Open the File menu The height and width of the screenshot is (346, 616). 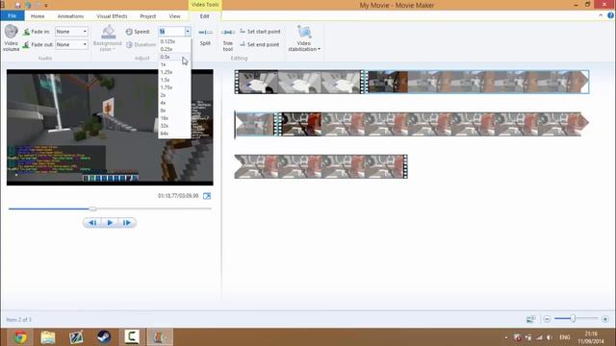(13, 15)
